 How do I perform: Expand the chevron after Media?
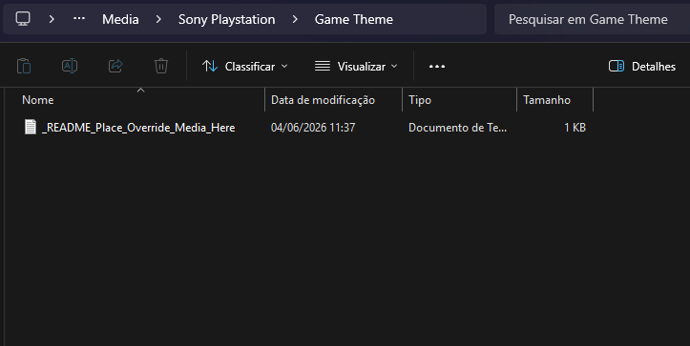pos(158,19)
